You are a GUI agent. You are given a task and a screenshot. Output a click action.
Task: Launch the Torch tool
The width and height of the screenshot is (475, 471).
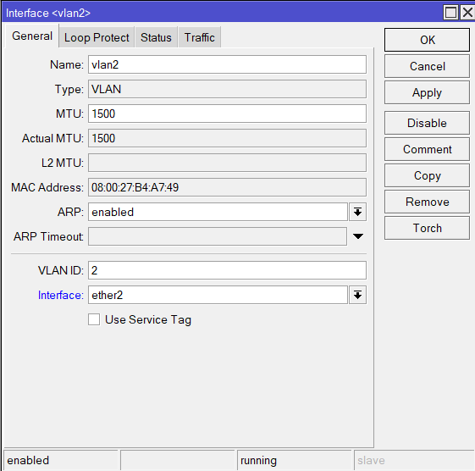[427, 228]
